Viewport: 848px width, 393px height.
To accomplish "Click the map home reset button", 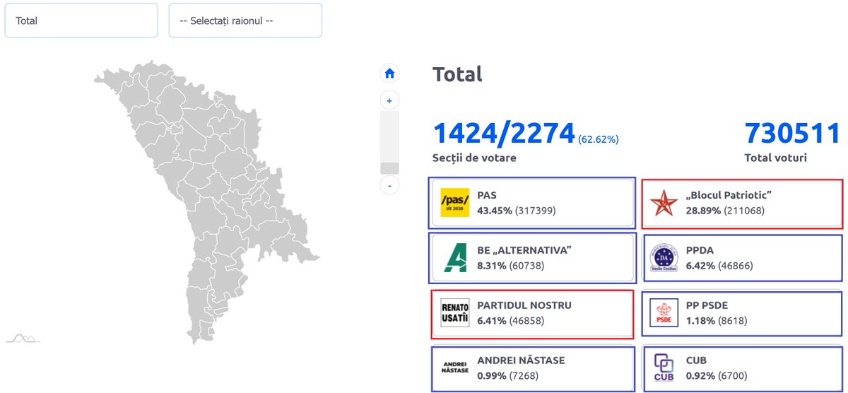I will tap(389, 73).
